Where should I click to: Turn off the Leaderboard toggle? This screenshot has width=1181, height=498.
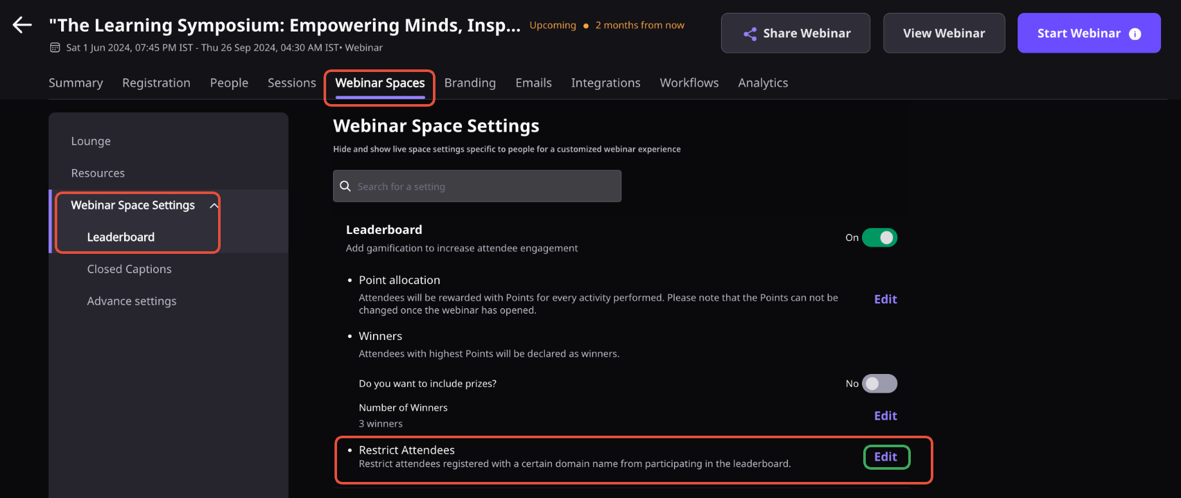[x=879, y=238]
